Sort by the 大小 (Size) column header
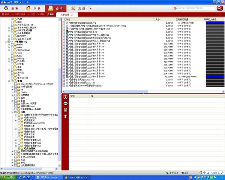The width and height of the screenshot is (225, 180). click(x=164, y=19)
